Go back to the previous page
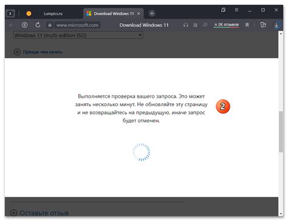 click(x=12, y=25)
